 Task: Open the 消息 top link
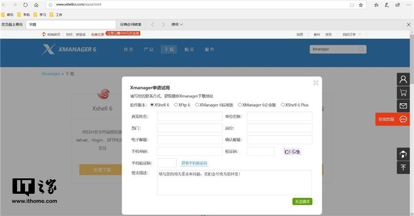pyautogui.click(x=300, y=34)
